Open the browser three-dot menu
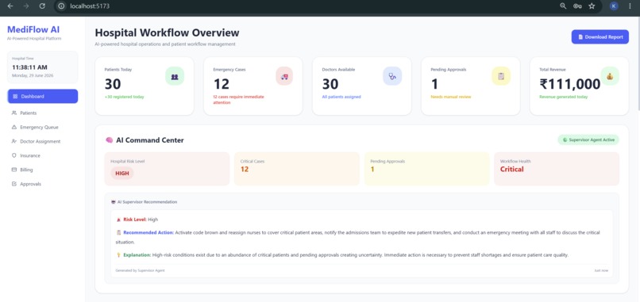This screenshot has width=640, height=302. pyautogui.click(x=630, y=6)
